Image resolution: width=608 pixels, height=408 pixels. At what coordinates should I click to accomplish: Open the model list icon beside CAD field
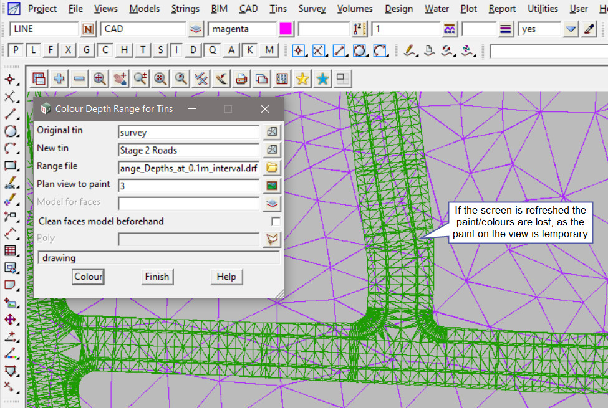[196, 29]
